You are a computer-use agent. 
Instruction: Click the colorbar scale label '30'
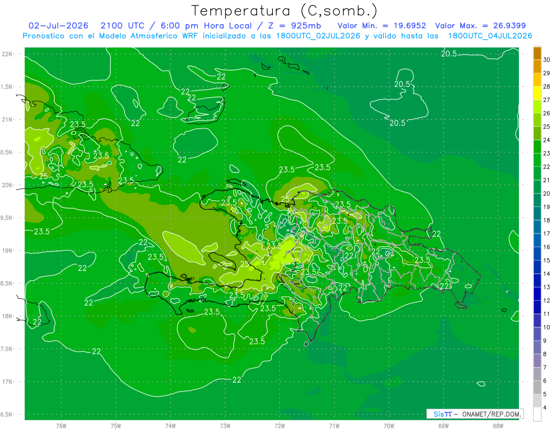547,60
